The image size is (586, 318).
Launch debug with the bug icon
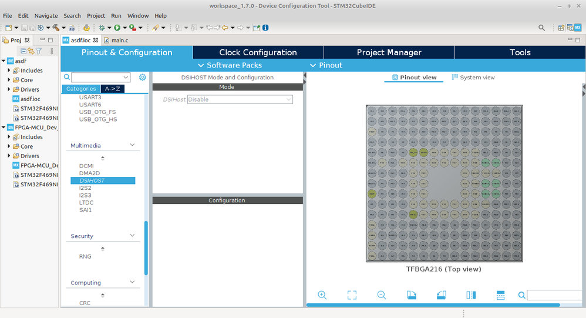click(102, 28)
